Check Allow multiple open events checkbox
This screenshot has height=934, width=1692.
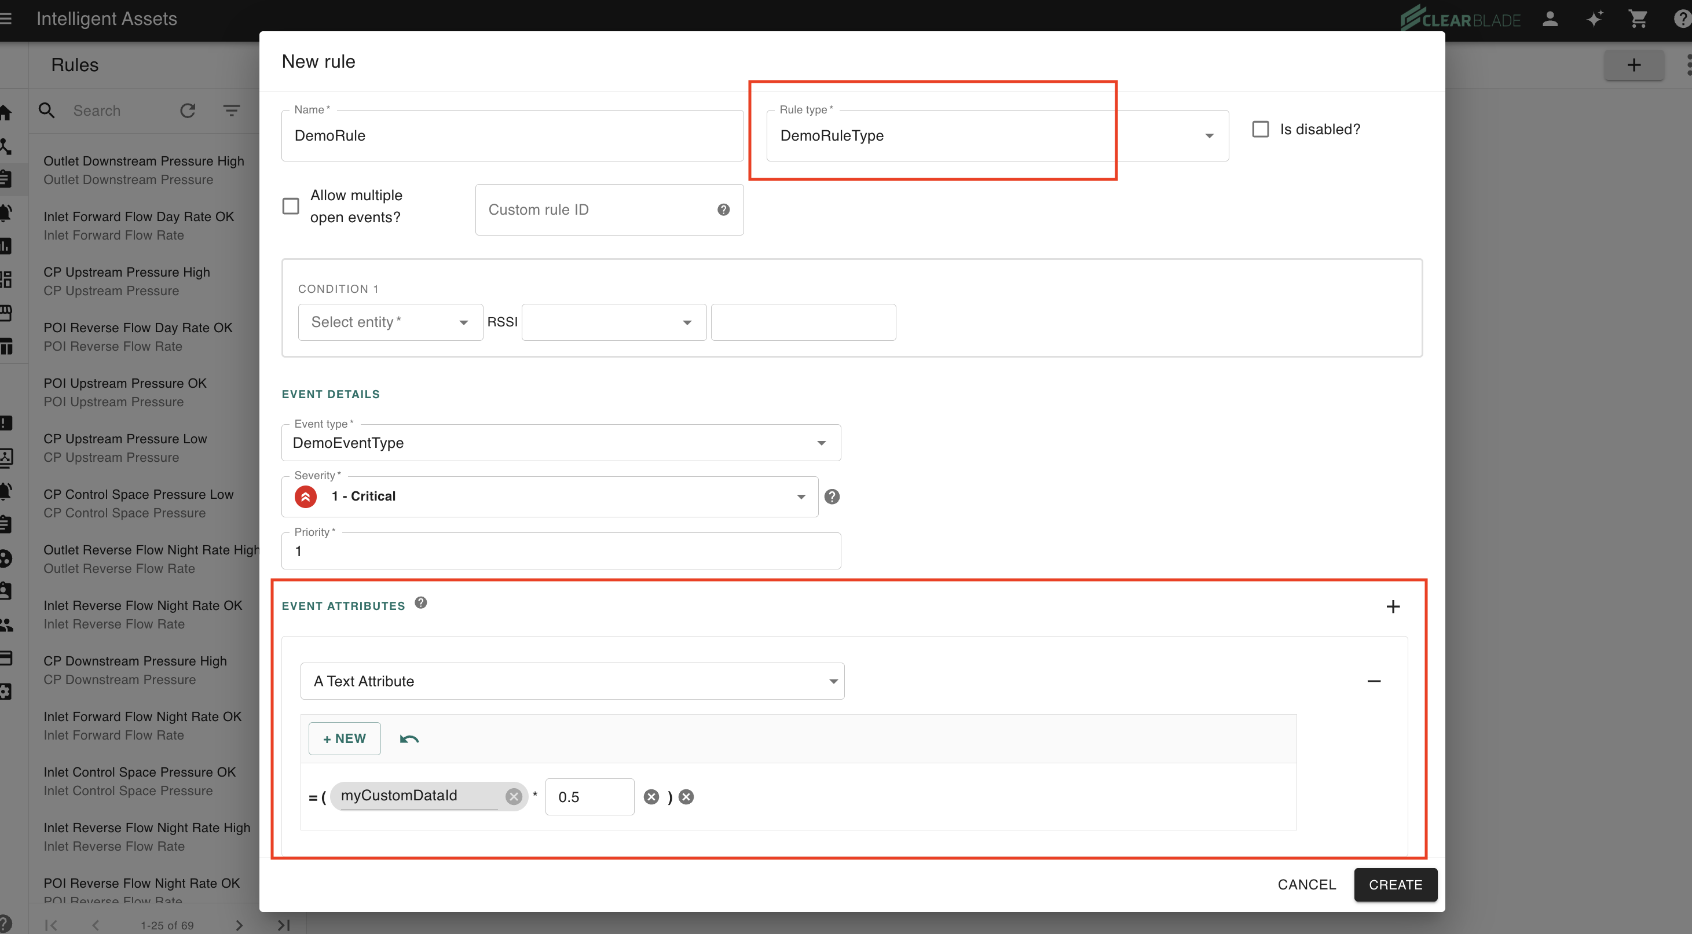[x=290, y=206]
